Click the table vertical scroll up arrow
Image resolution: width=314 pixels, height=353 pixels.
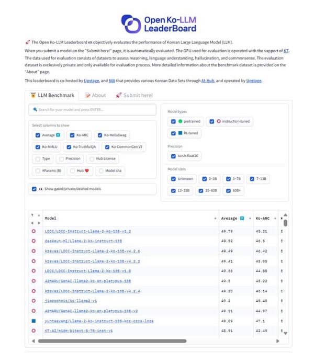tap(285, 215)
